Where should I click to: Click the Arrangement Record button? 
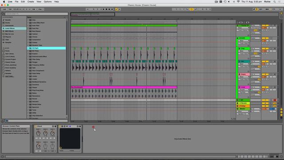tap(109, 9)
